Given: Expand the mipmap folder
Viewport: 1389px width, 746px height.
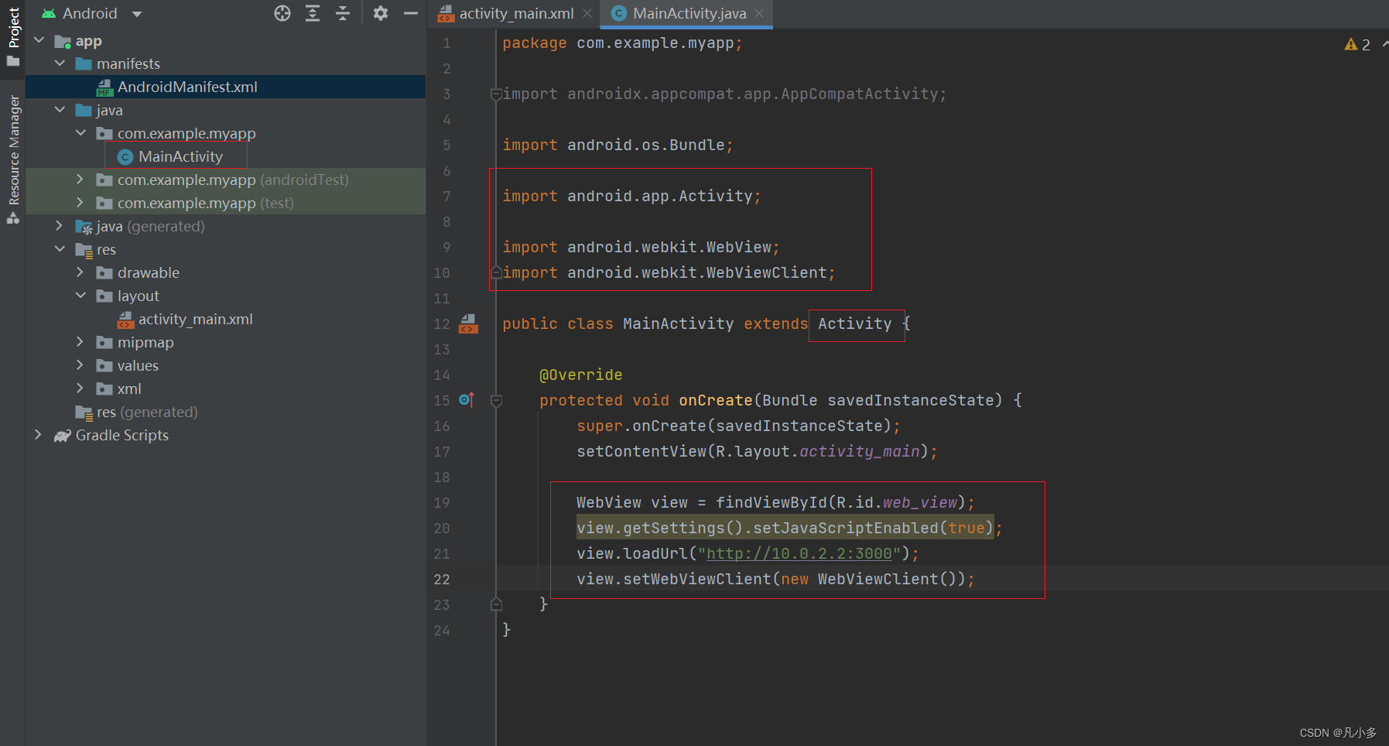Looking at the screenshot, I should pos(80,342).
